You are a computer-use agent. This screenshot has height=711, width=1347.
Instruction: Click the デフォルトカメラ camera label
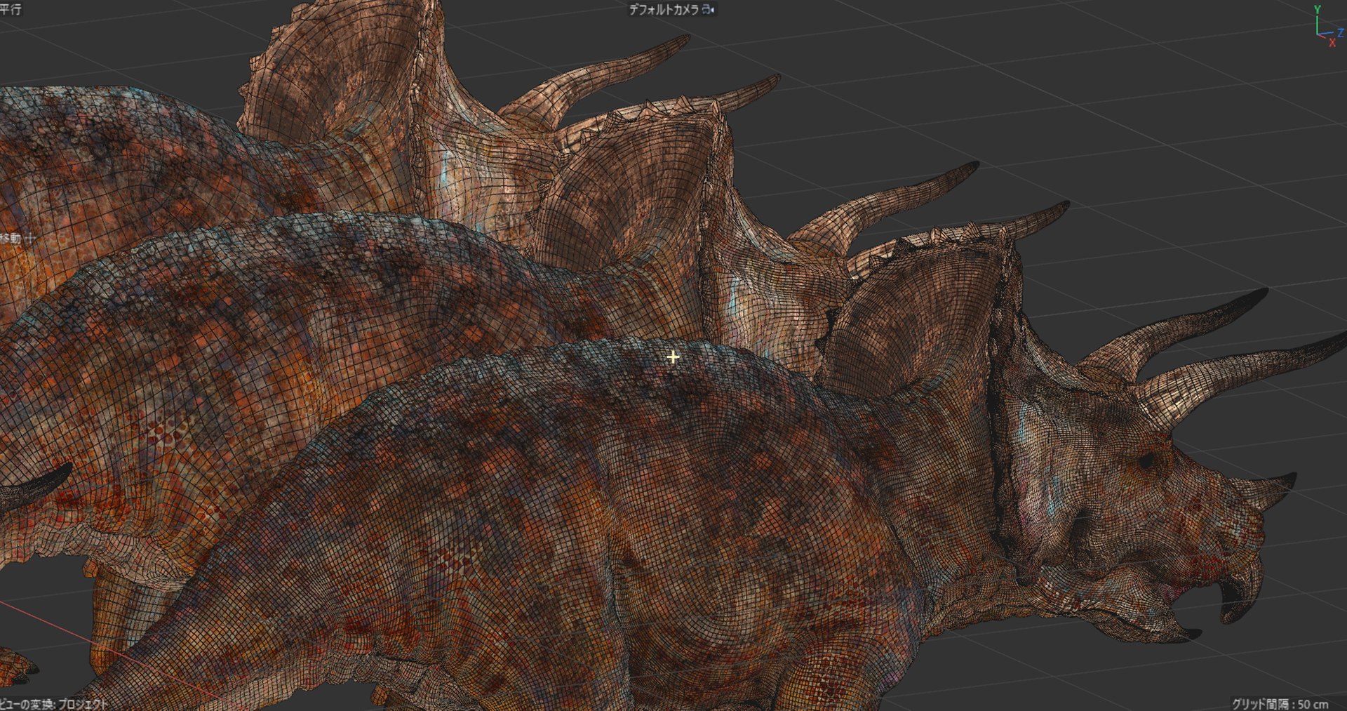click(x=664, y=10)
